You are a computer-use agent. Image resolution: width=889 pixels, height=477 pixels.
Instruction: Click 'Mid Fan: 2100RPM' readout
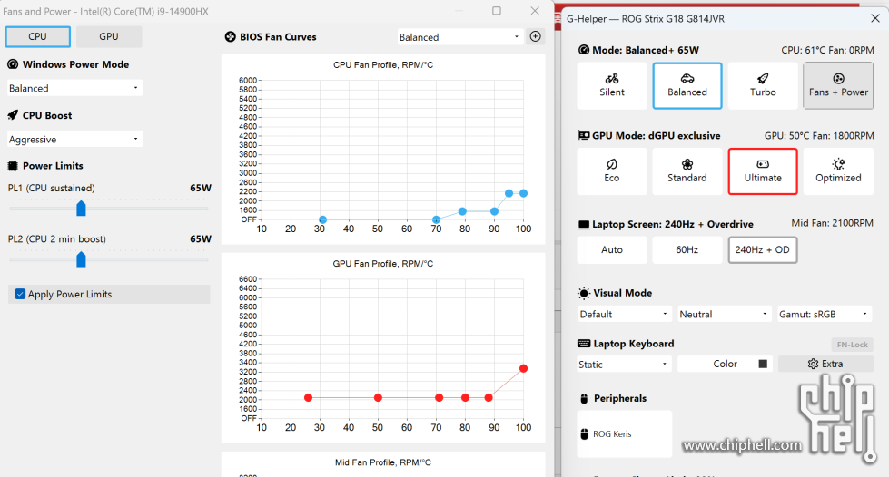click(833, 223)
